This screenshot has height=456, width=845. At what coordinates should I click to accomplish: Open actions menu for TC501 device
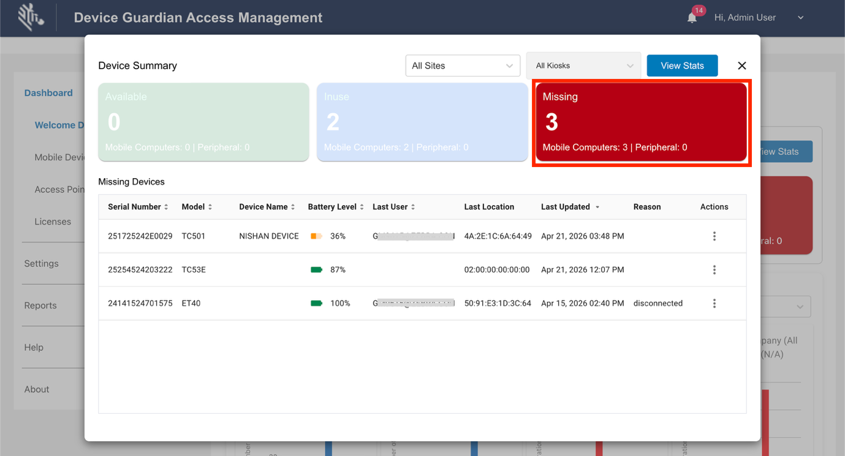coord(714,236)
